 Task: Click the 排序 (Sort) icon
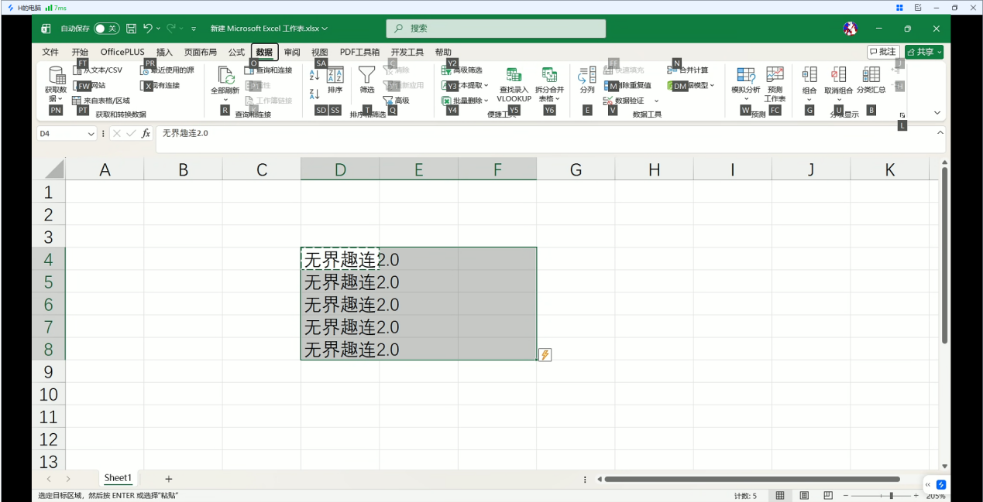pos(335,77)
